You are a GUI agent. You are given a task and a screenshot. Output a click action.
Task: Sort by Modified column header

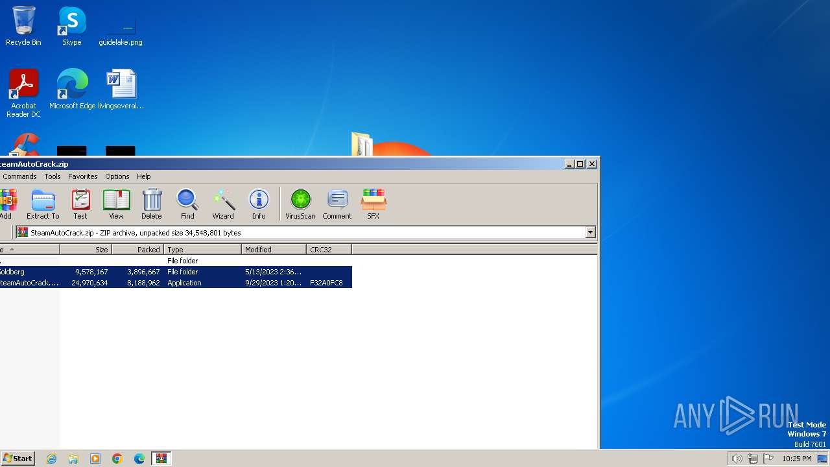(x=274, y=250)
